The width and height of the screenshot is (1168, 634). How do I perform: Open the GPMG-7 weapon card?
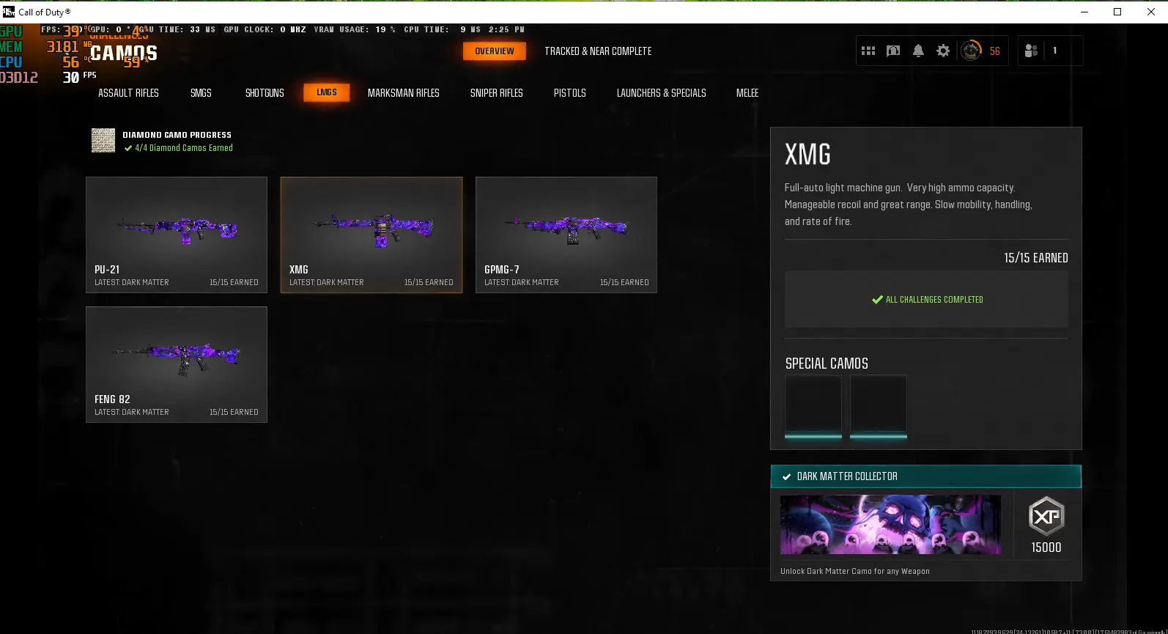coord(566,235)
